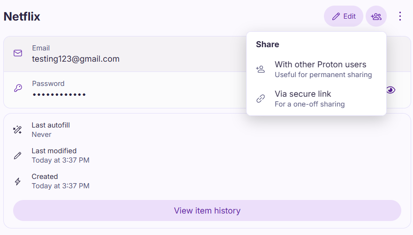
Task: Reveal password with the eye icon
Action: pos(390,90)
